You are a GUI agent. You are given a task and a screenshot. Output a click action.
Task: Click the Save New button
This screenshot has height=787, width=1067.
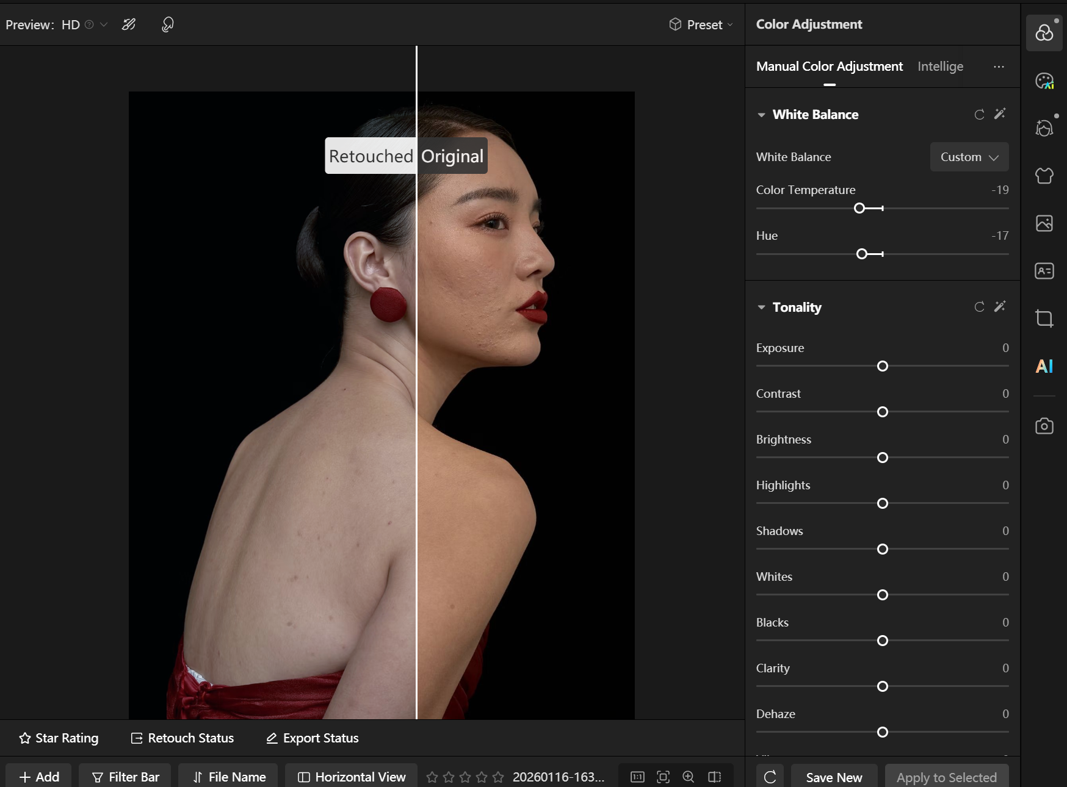click(833, 777)
